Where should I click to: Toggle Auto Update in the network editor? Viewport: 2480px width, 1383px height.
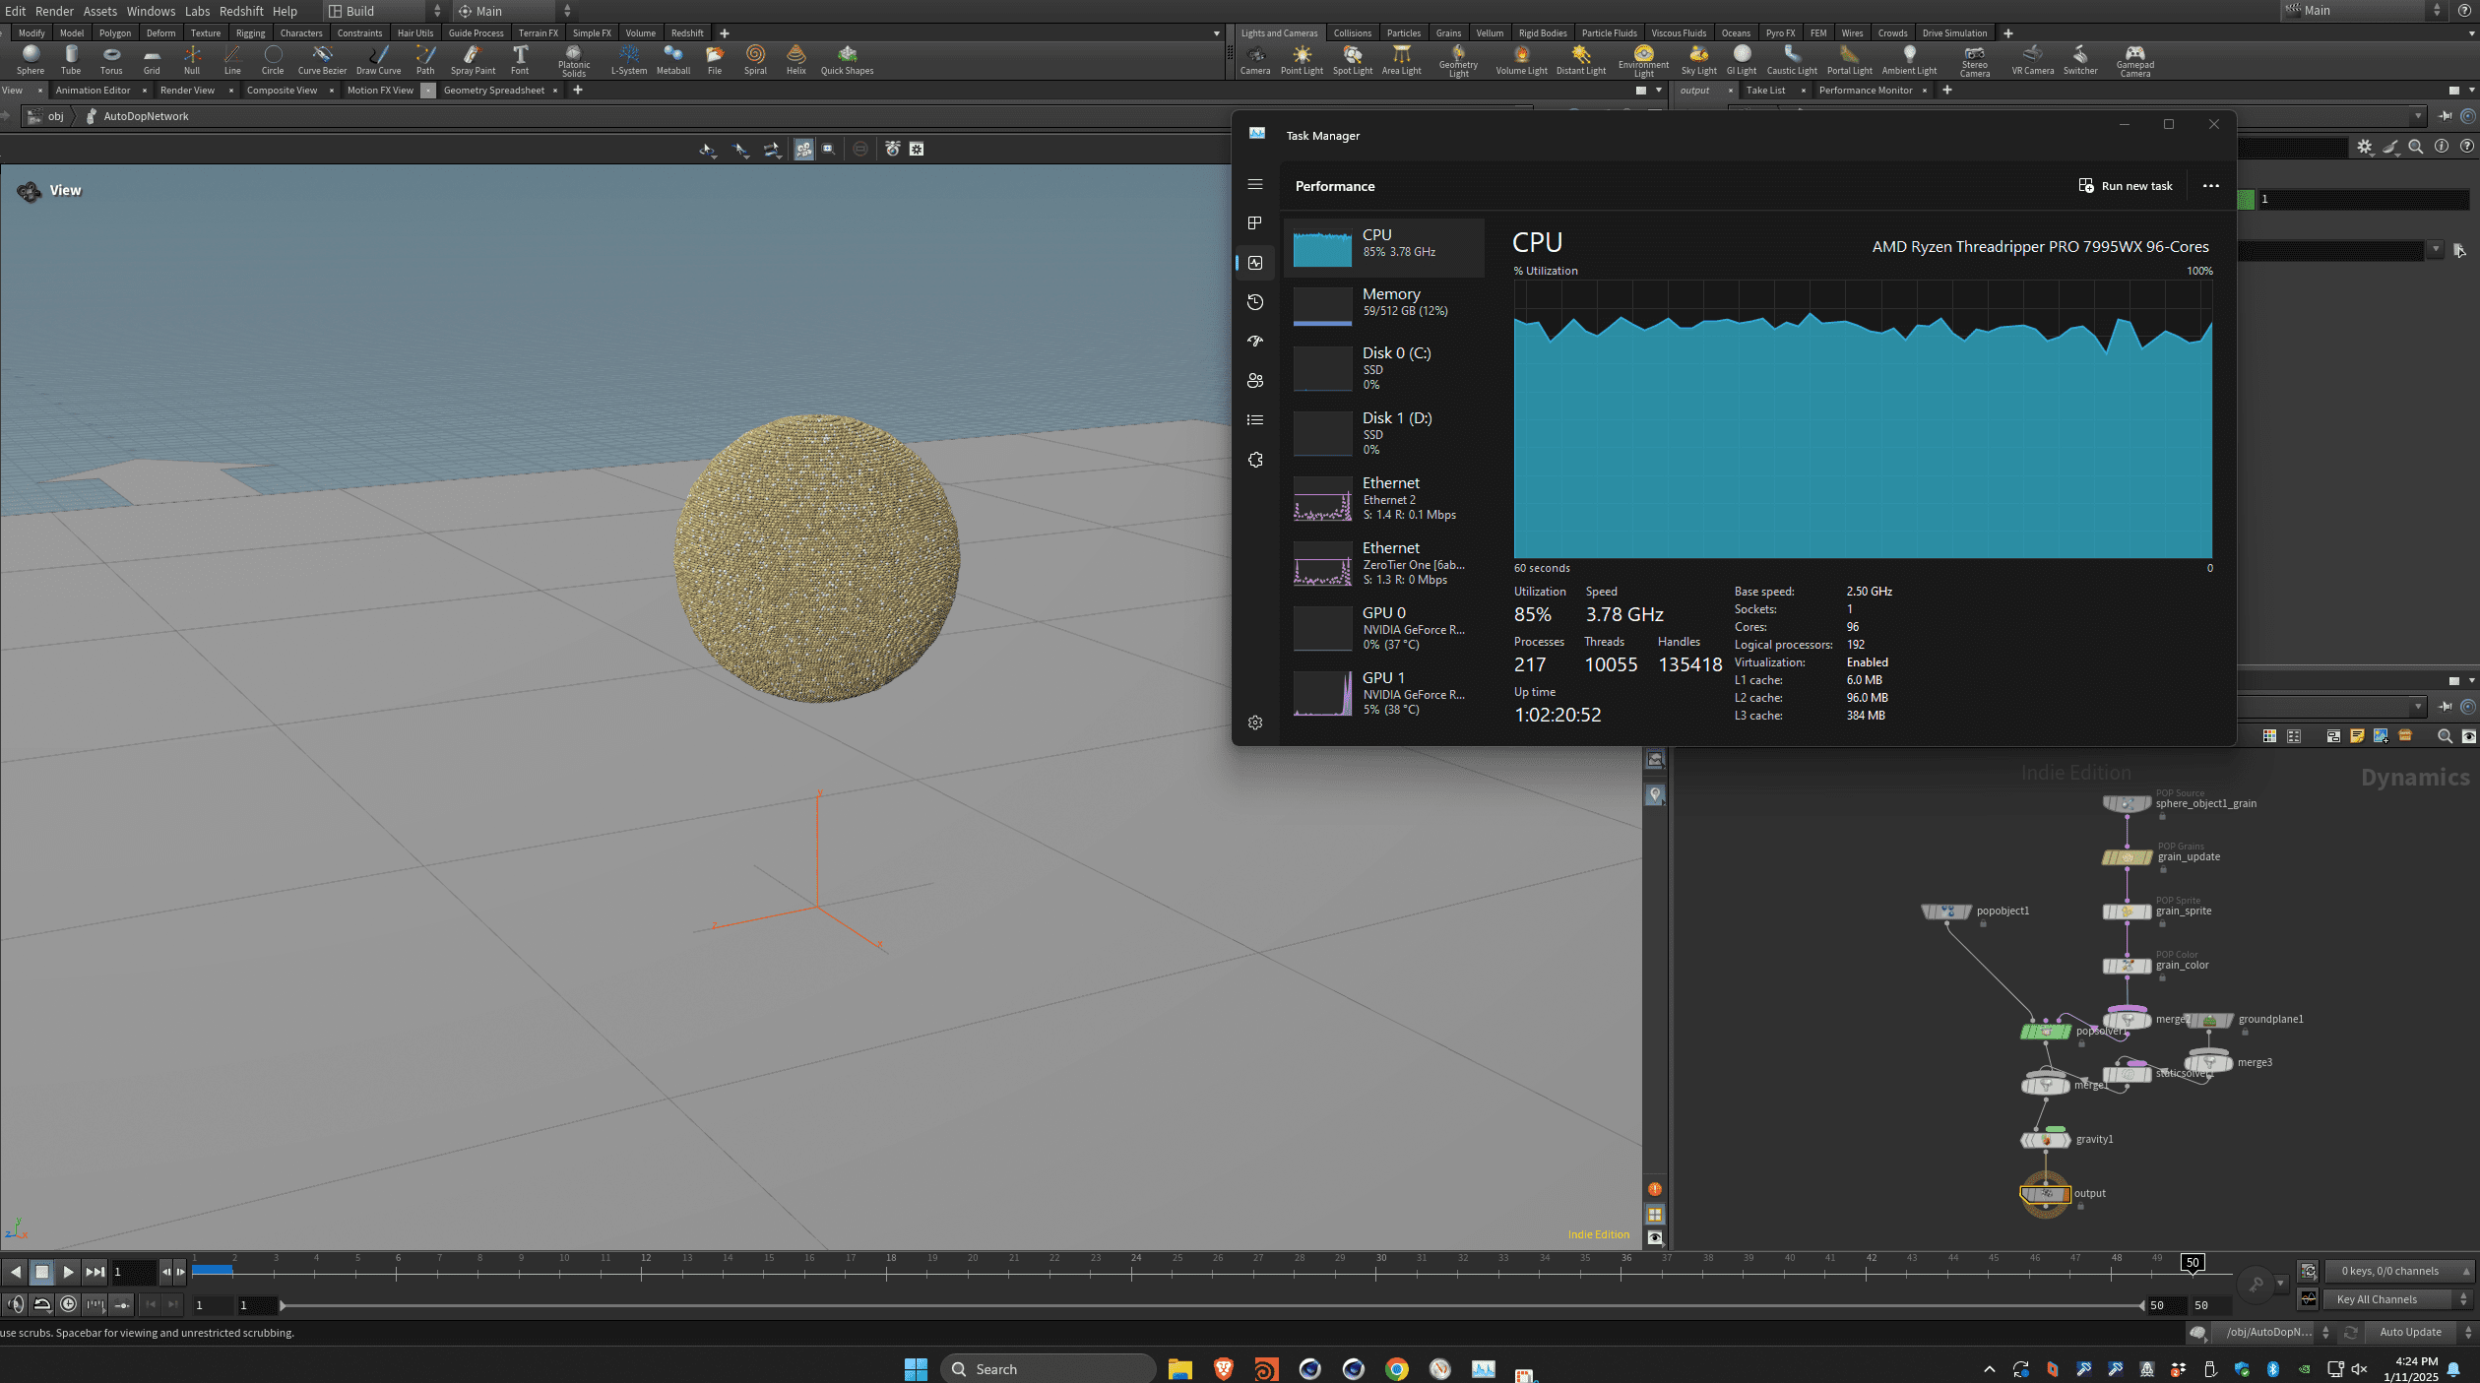[x=2411, y=1332]
